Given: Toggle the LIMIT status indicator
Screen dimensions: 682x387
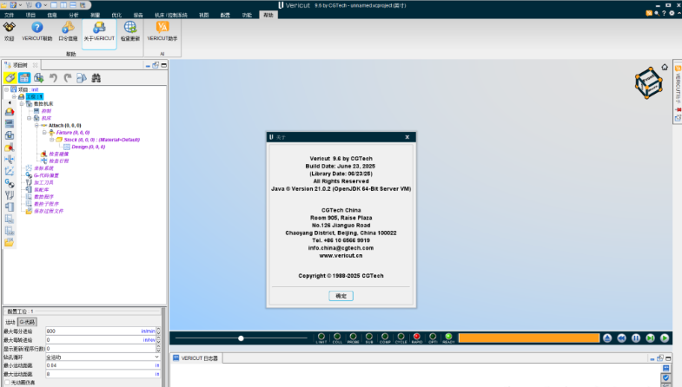Looking at the screenshot, I should point(321,337).
